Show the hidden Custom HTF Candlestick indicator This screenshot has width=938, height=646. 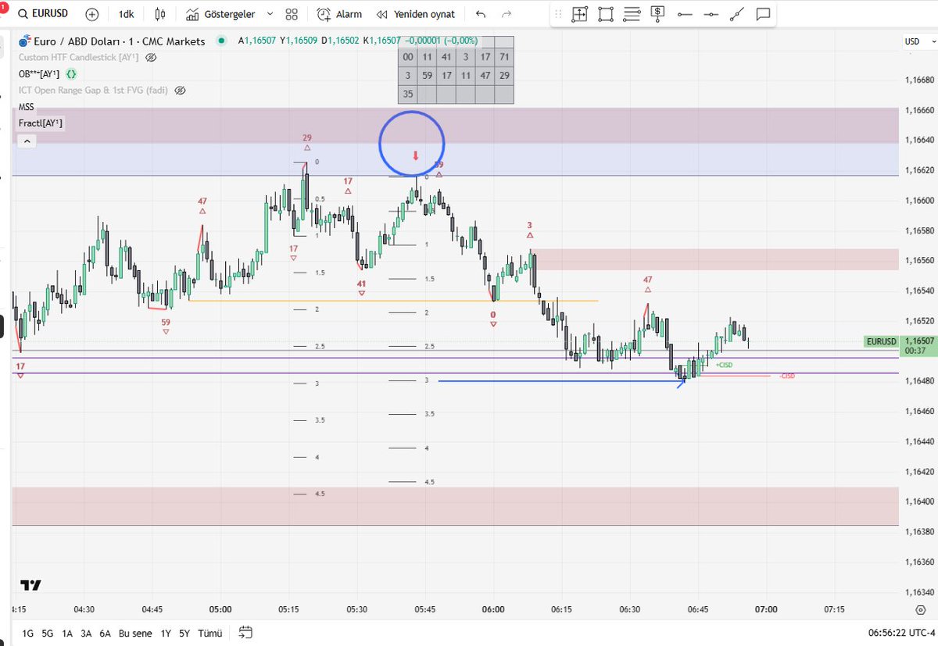tap(152, 58)
